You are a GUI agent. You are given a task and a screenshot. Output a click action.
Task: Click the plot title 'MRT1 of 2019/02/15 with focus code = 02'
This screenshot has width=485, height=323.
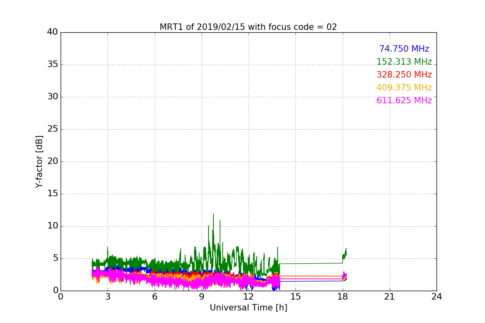(248, 27)
